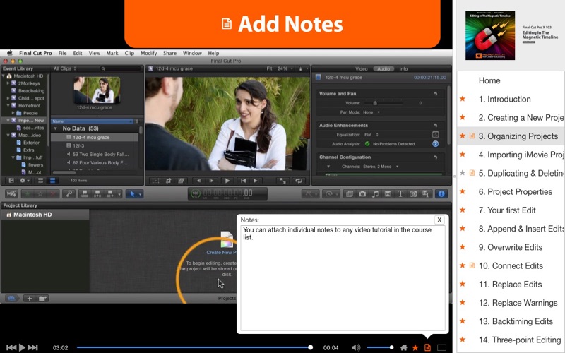Viewport: 565px width, 353px height.
Task: Expand the 2Monkeys event
Action: [x=8, y=83]
